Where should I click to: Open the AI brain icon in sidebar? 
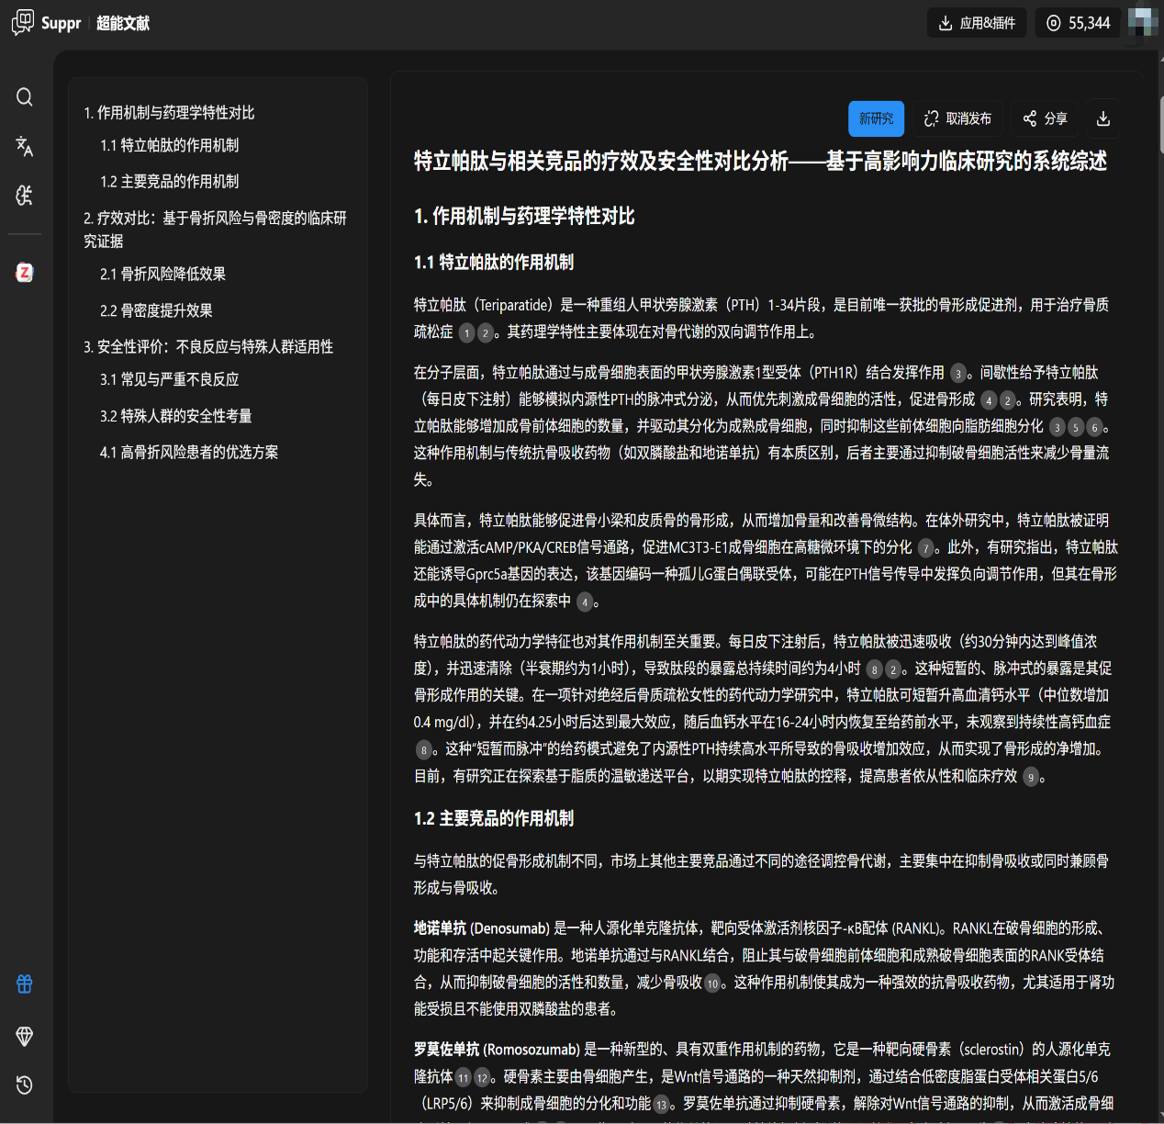[25, 195]
